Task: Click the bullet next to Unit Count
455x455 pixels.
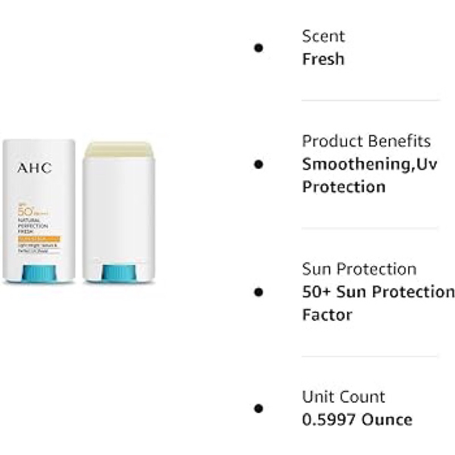Action: tap(258, 408)
